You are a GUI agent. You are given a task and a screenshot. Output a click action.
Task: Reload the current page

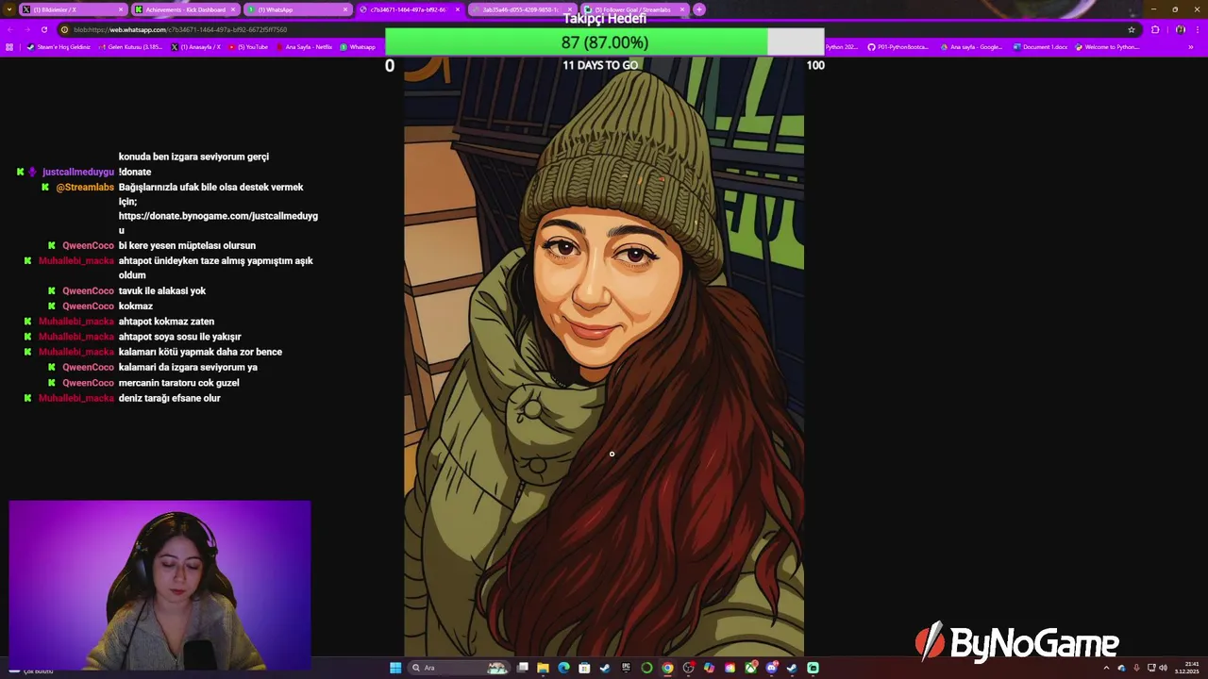[x=43, y=29]
